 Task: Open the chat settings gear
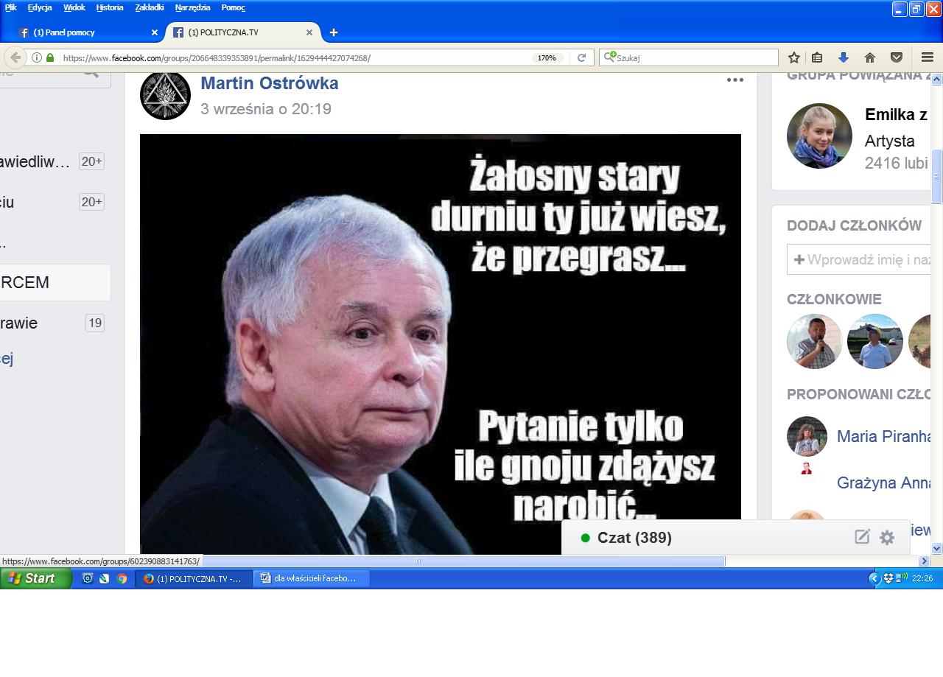click(887, 538)
